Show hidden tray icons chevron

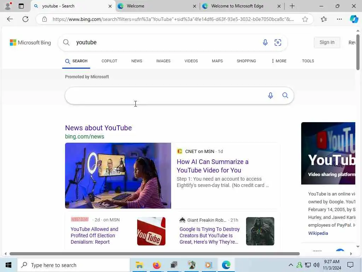click(291, 265)
